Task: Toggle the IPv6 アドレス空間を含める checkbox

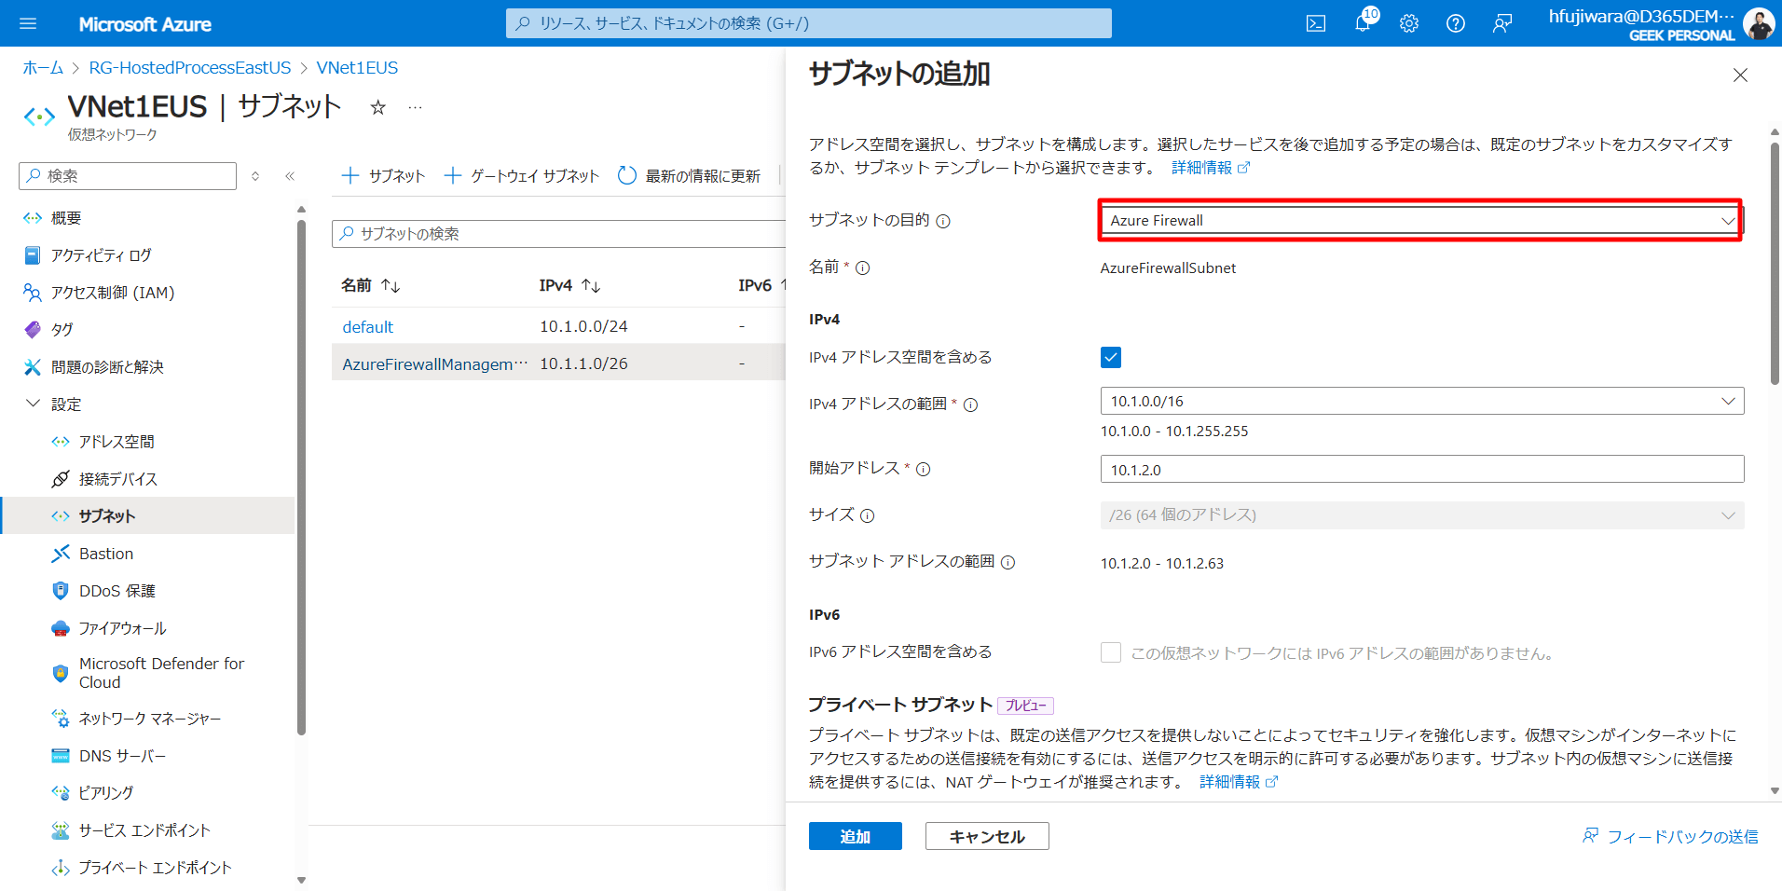Action: [x=1111, y=652]
